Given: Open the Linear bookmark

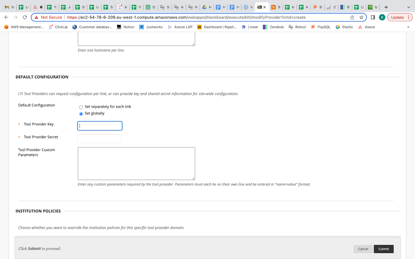Looking at the screenshot, I should pyautogui.click(x=250, y=27).
